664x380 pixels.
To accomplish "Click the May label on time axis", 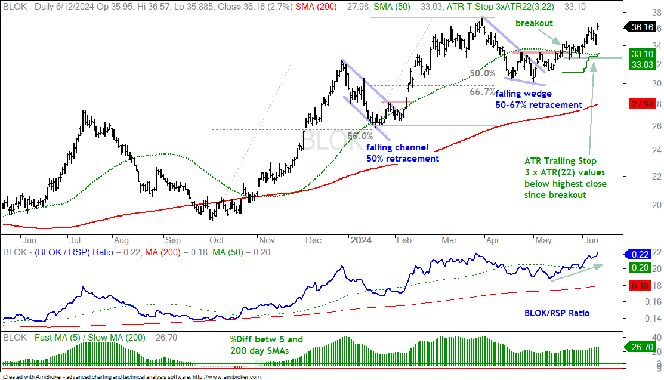I will click(x=543, y=240).
